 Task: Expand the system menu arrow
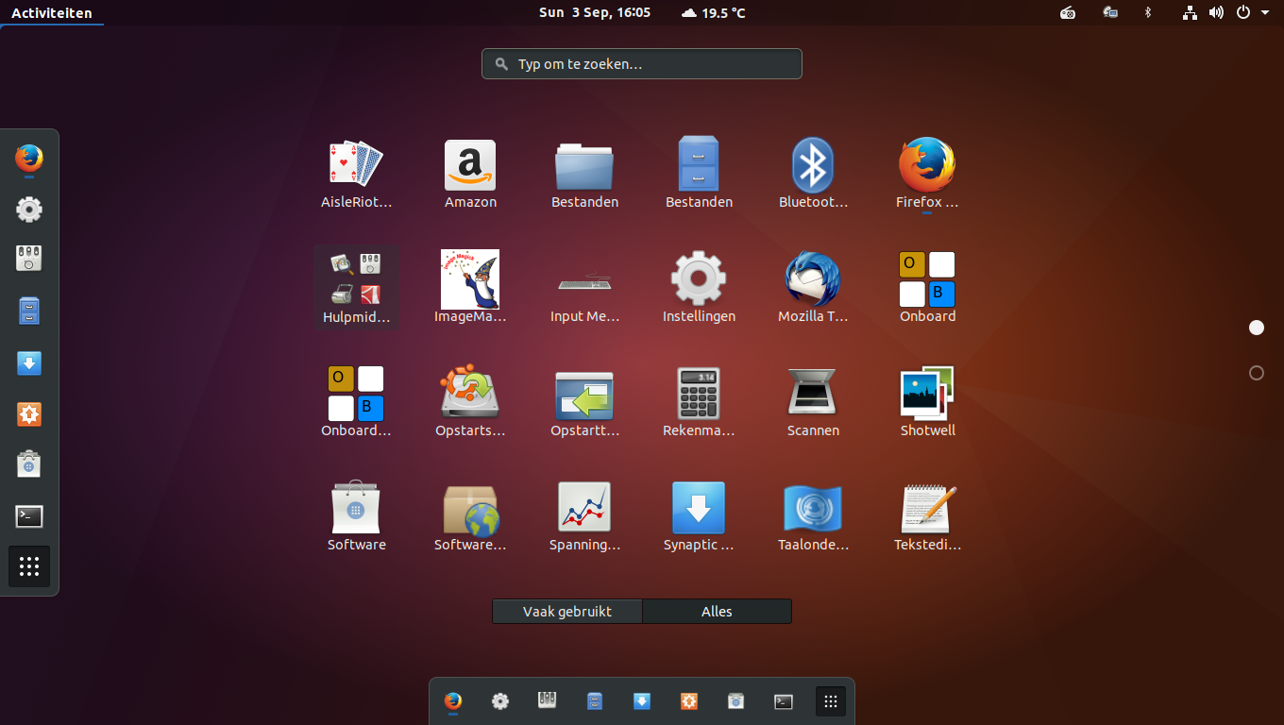[1265, 12]
